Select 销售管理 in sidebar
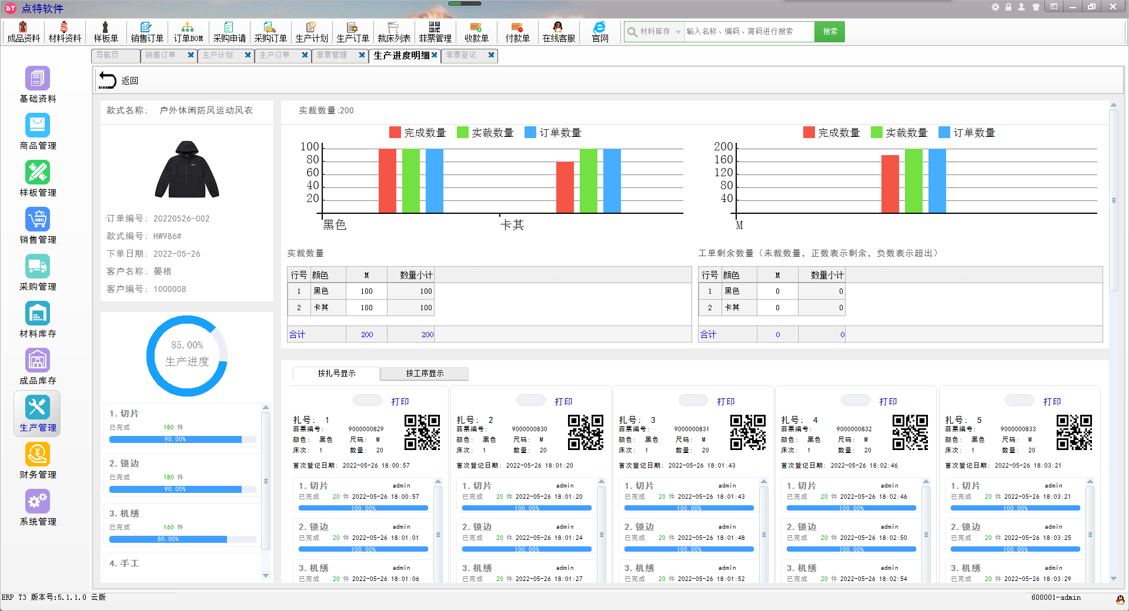The height and width of the screenshot is (611, 1129). point(38,226)
